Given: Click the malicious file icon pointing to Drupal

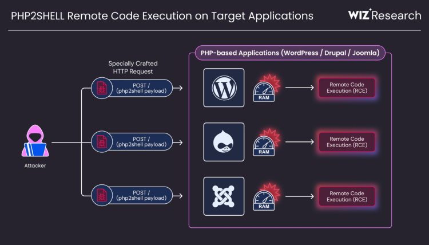Looking at the screenshot, I should pos(102,141).
